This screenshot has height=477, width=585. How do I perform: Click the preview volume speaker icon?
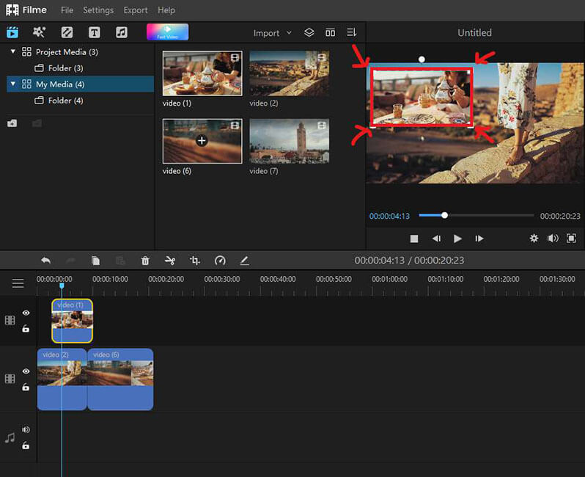point(553,238)
